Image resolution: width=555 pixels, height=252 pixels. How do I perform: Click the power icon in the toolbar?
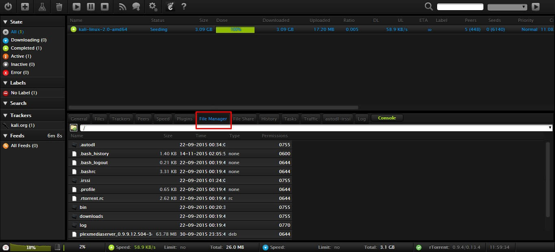[x=8, y=7]
